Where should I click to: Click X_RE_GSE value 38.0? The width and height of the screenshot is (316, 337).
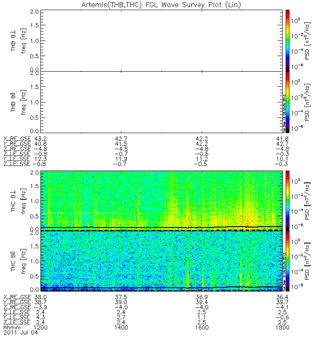pyautogui.click(x=40, y=297)
